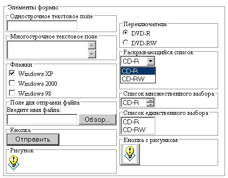Focus the file name input field
The image size is (228, 178).
[42, 119]
